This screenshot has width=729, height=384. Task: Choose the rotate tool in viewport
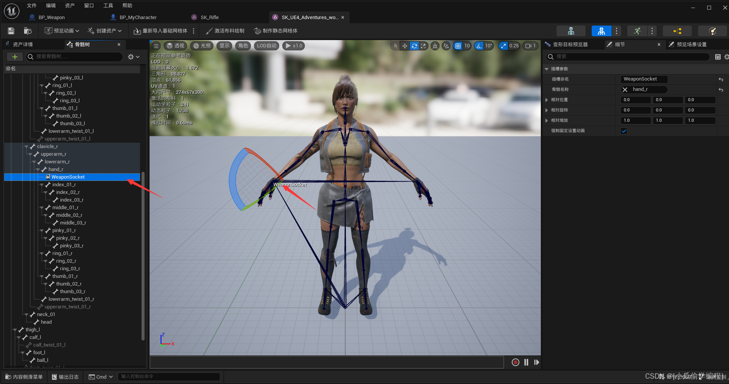[414, 46]
